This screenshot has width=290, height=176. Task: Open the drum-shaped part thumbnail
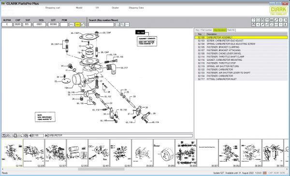164,153
